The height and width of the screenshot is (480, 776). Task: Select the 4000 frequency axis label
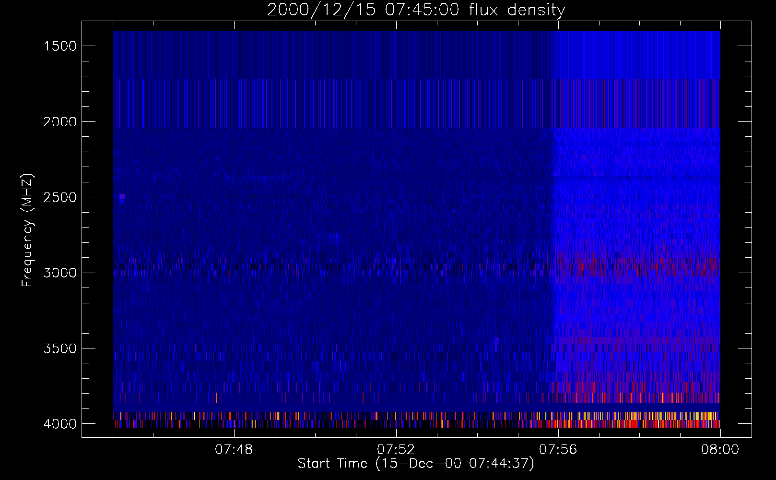point(60,424)
